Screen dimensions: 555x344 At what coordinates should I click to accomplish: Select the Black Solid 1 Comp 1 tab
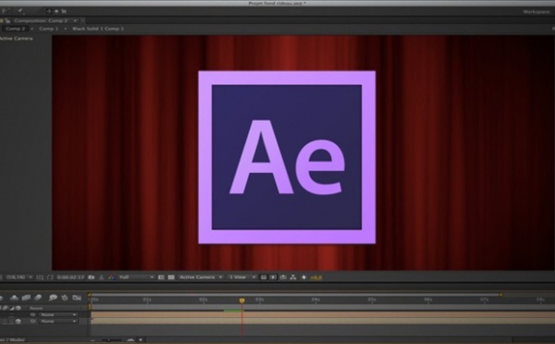pyautogui.click(x=98, y=29)
